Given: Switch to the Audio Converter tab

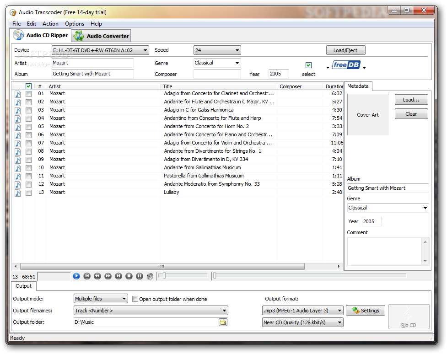Looking at the screenshot, I should (x=102, y=36).
